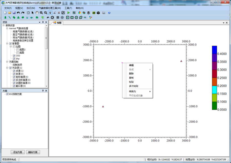Click the Undo arrow icon
The height and width of the screenshot is (163, 231).
pyautogui.click(x=18, y=13)
